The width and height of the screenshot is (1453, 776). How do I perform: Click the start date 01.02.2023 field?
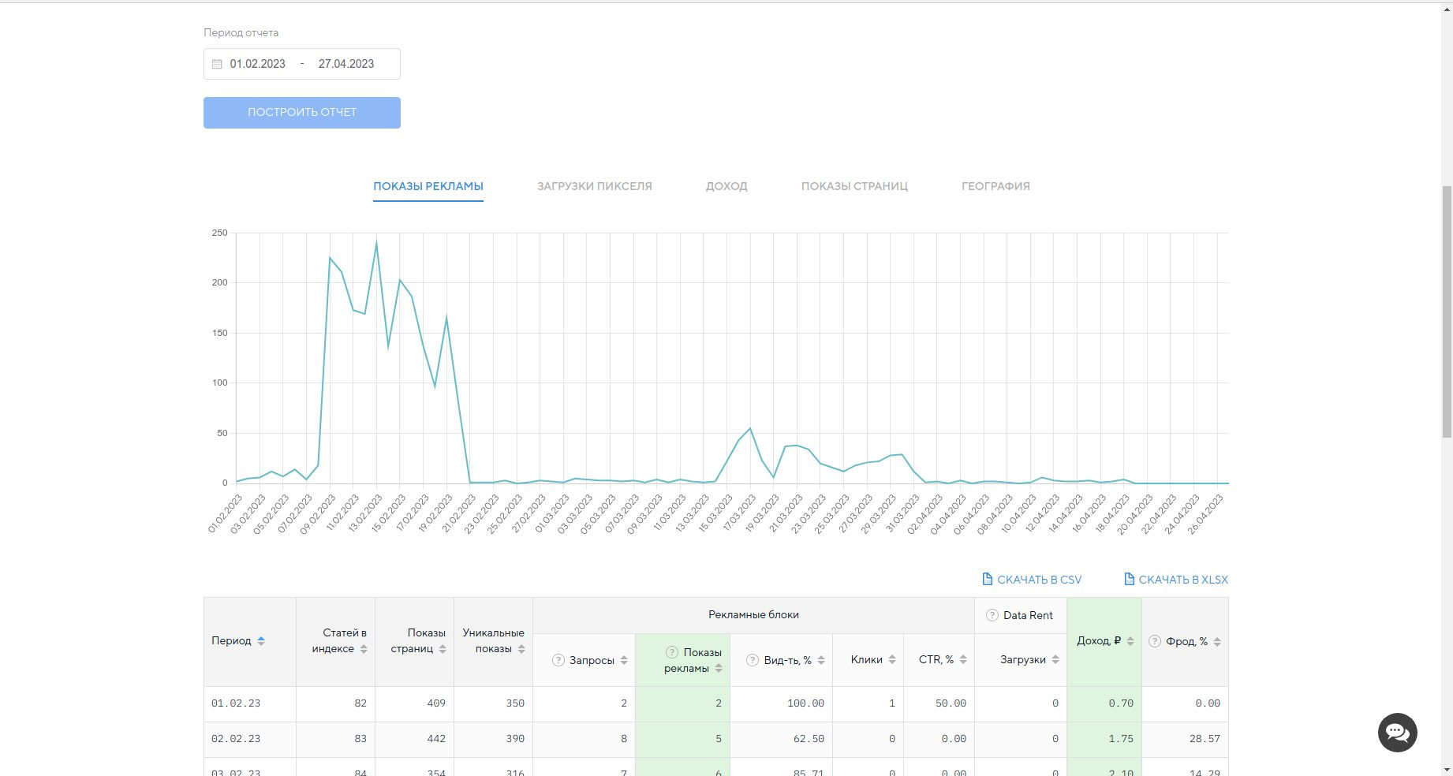point(258,64)
